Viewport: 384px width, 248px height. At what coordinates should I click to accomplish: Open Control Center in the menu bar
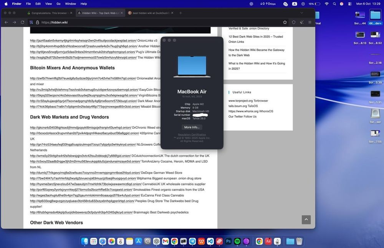coord(350,4)
